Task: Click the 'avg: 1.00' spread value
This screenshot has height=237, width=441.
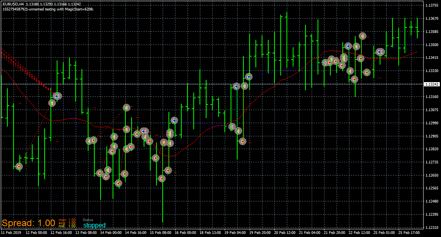Action: point(67,223)
